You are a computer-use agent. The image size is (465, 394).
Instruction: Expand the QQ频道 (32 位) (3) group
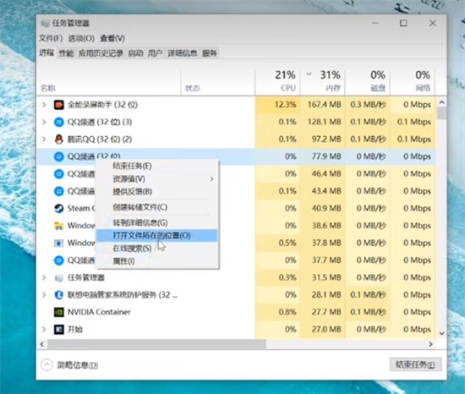[x=44, y=122]
